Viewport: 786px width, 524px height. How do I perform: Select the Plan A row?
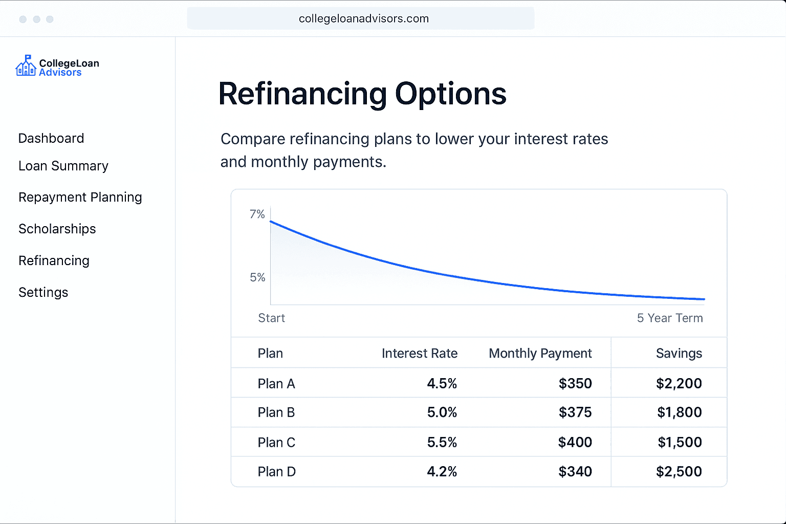point(276,383)
